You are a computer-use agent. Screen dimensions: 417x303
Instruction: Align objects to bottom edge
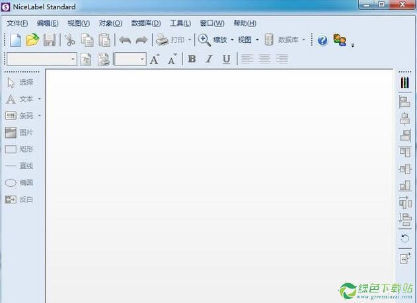coord(404,185)
